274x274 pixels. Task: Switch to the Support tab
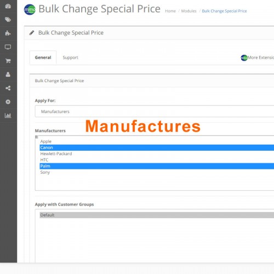(70, 58)
